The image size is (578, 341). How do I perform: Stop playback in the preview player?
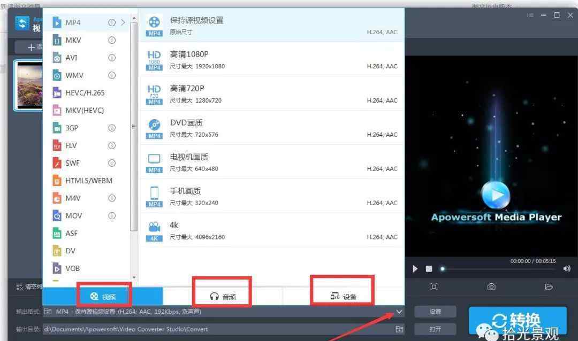(429, 269)
